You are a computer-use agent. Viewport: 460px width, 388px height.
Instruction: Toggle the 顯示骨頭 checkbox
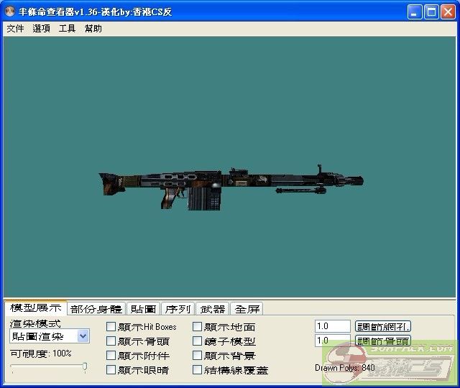pos(111,341)
